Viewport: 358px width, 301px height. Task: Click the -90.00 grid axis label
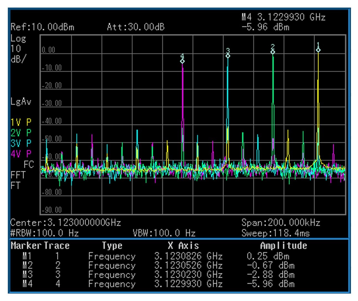[x=52, y=210]
